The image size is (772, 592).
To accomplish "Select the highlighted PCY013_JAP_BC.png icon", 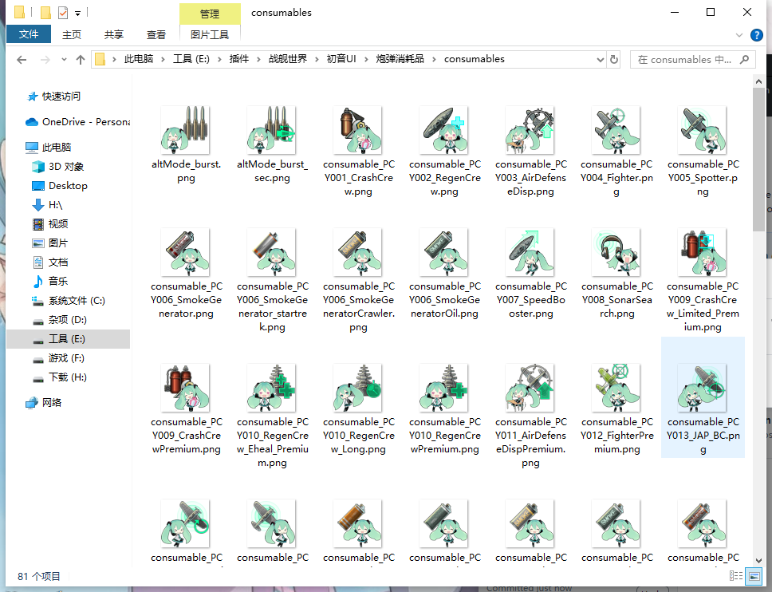I will pos(703,388).
